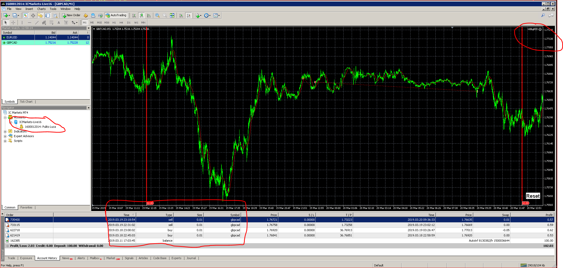Toggle the AutoTrading button

click(116, 15)
